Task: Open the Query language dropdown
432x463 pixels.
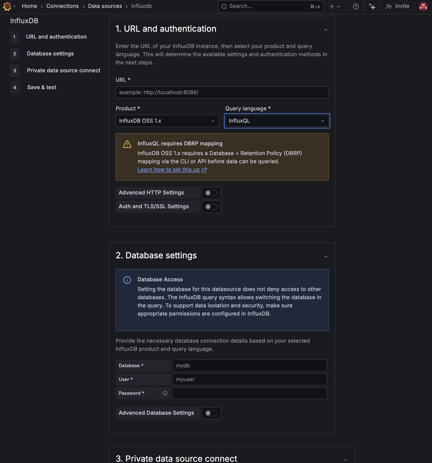Action: 277,121
